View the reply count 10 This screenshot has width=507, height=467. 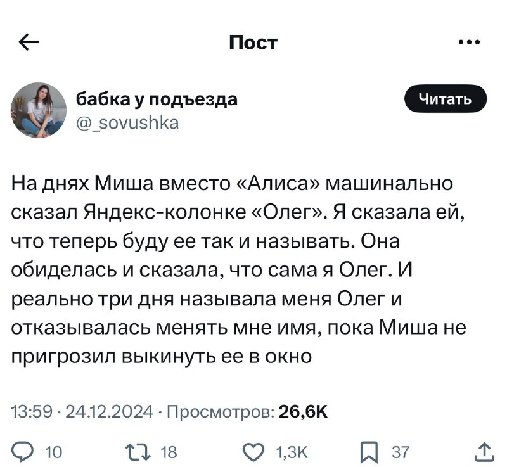coord(53,452)
